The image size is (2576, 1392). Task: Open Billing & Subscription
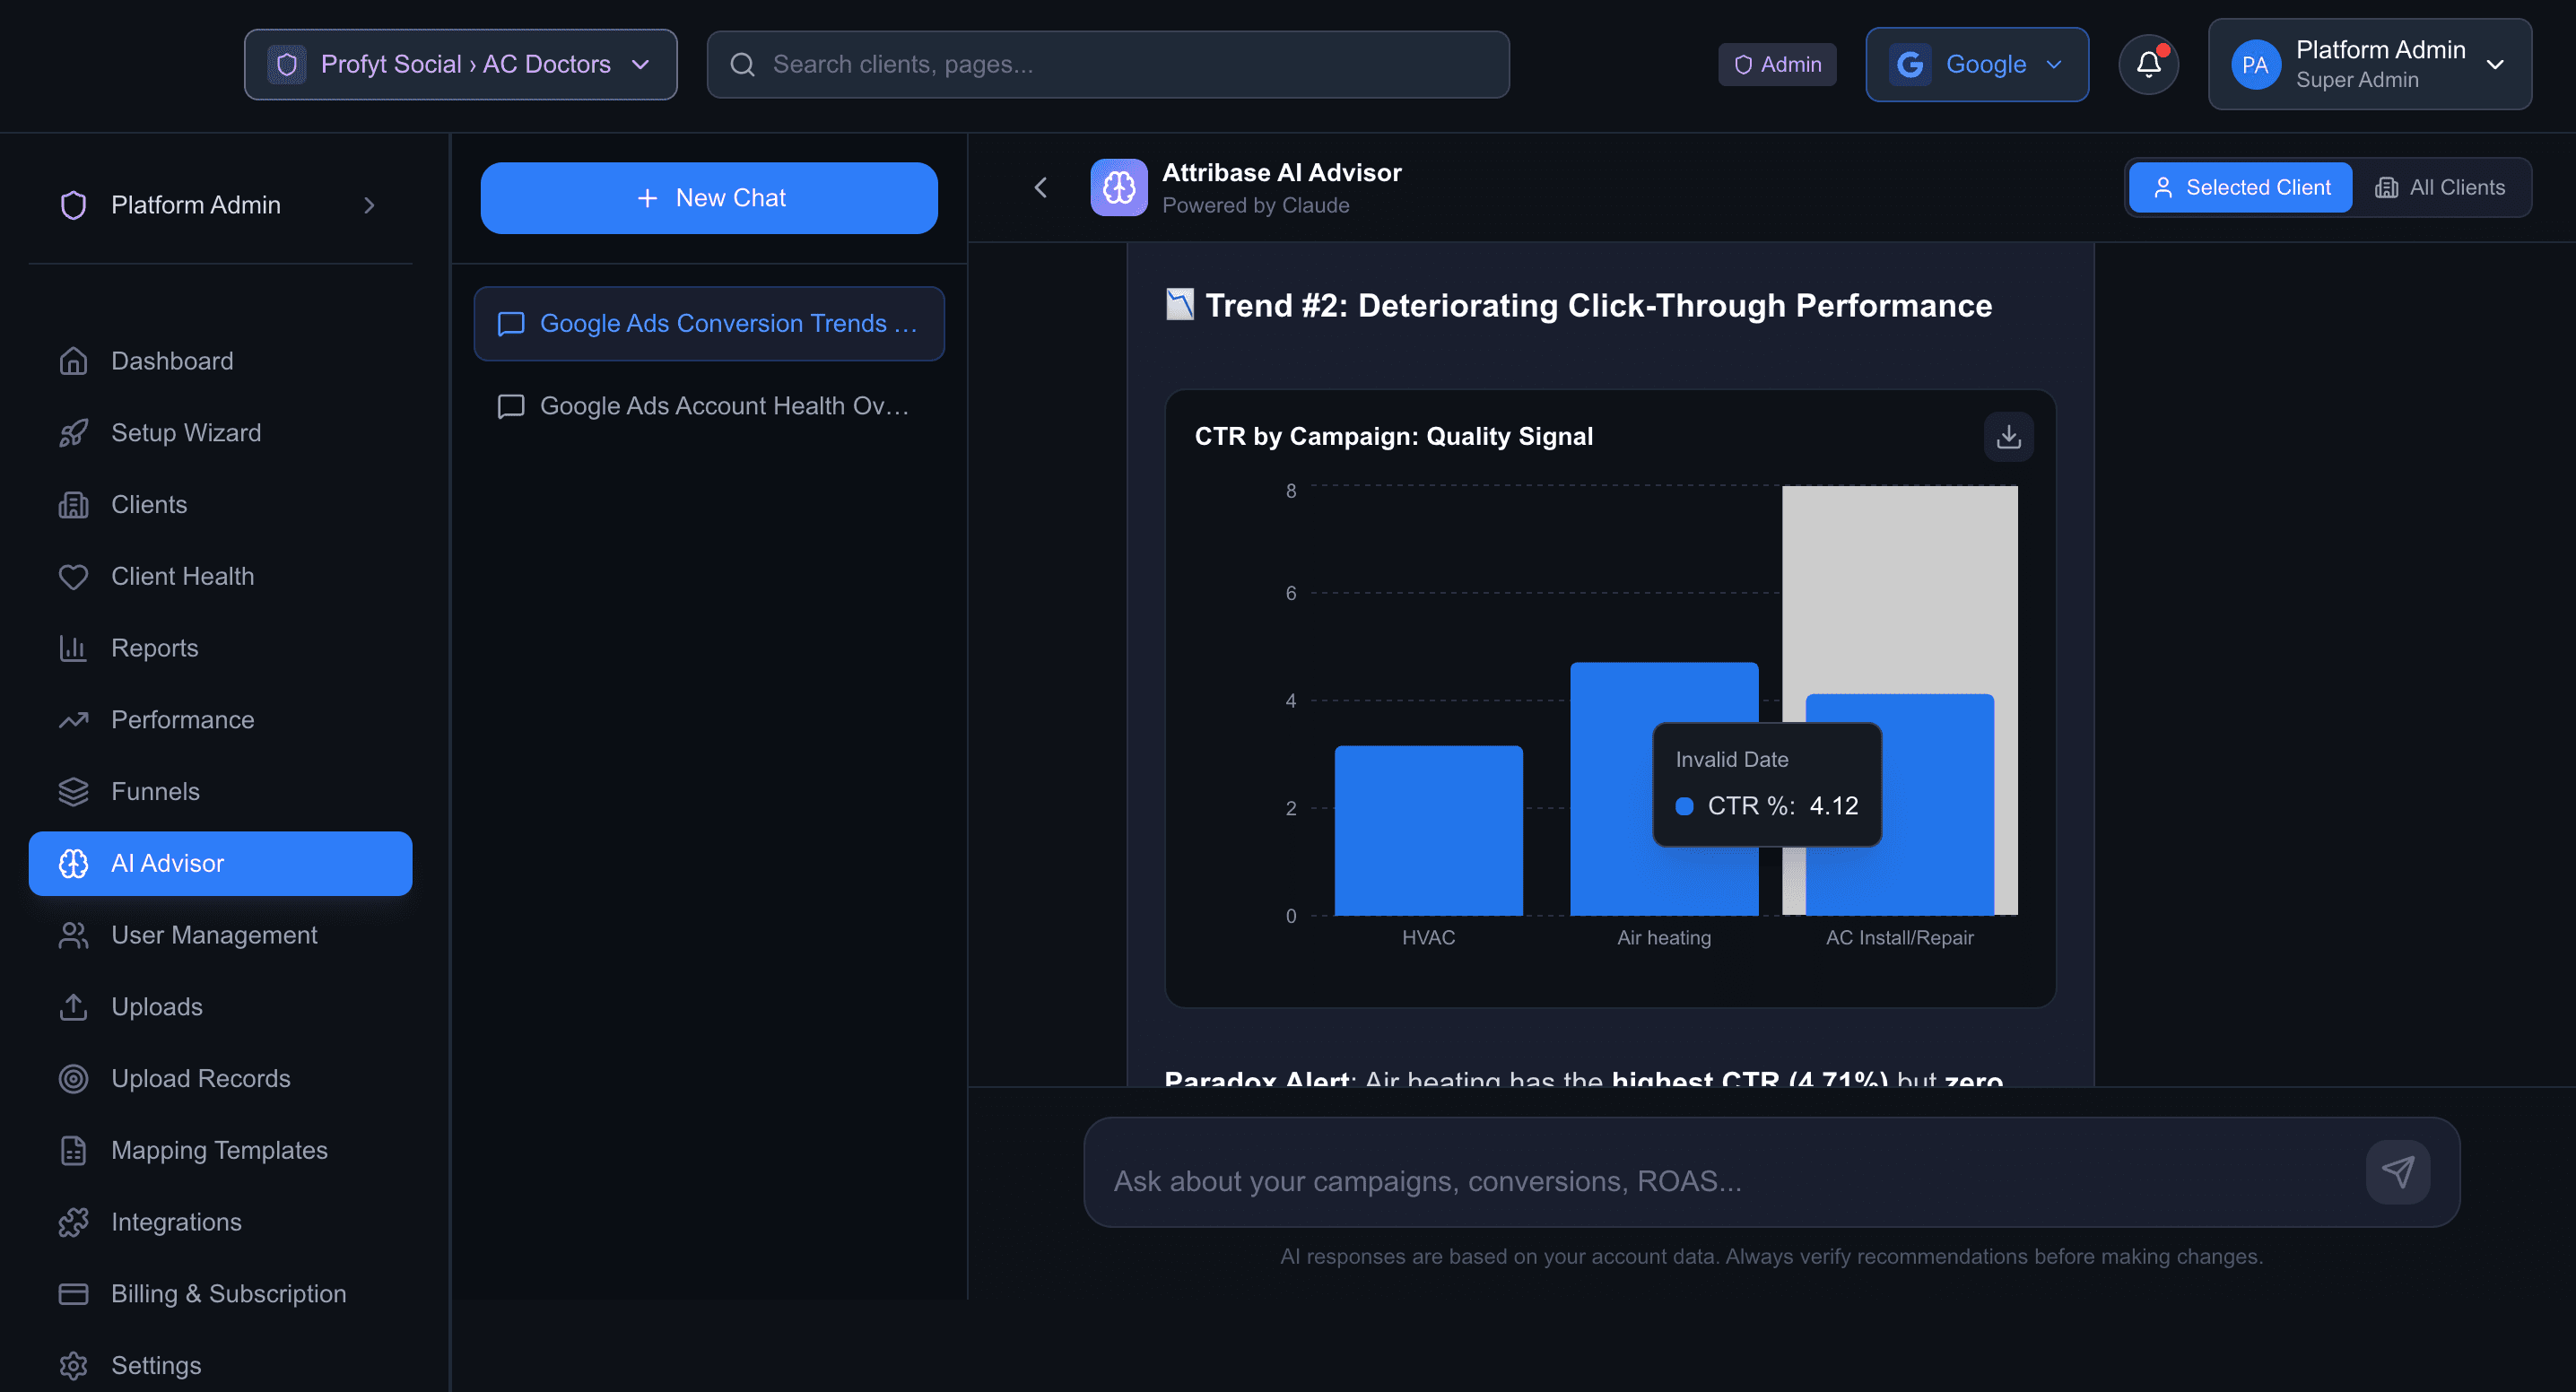[220, 1294]
